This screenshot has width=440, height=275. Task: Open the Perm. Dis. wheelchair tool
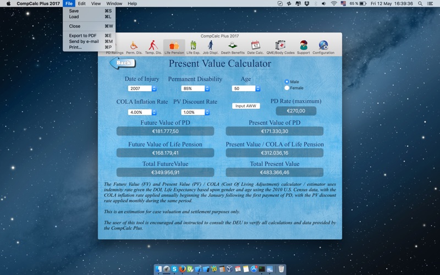(x=134, y=47)
